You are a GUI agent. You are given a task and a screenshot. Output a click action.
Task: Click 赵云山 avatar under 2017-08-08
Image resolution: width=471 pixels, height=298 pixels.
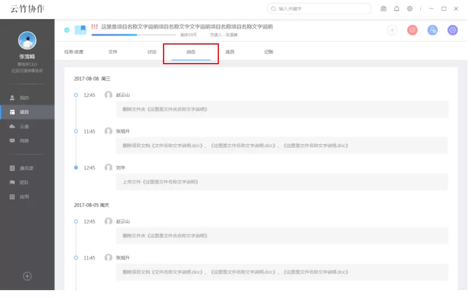click(x=108, y=95)
